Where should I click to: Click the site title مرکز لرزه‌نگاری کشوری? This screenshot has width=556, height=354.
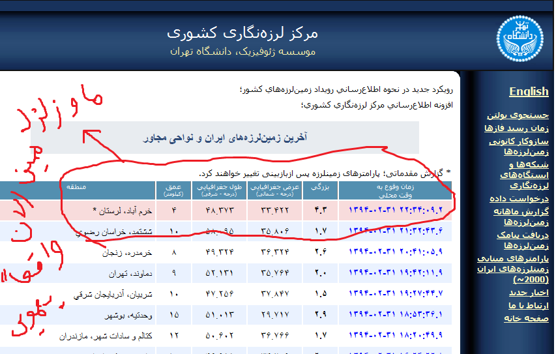coord(242,33)
